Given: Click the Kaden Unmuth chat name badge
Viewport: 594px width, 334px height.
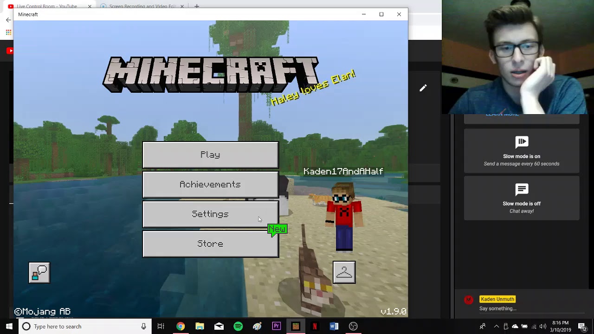Looking at the screenshot, I should coord(497,299).
